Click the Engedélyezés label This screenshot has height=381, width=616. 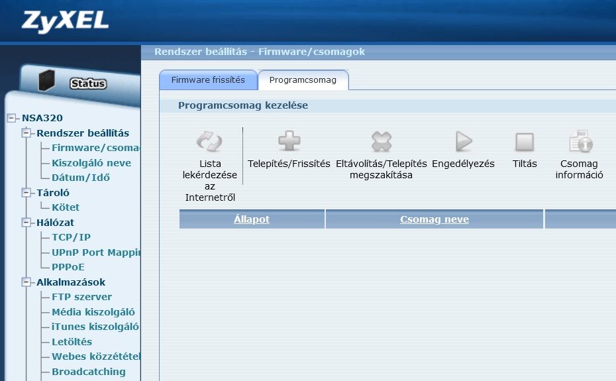click(x=463, y=164)
